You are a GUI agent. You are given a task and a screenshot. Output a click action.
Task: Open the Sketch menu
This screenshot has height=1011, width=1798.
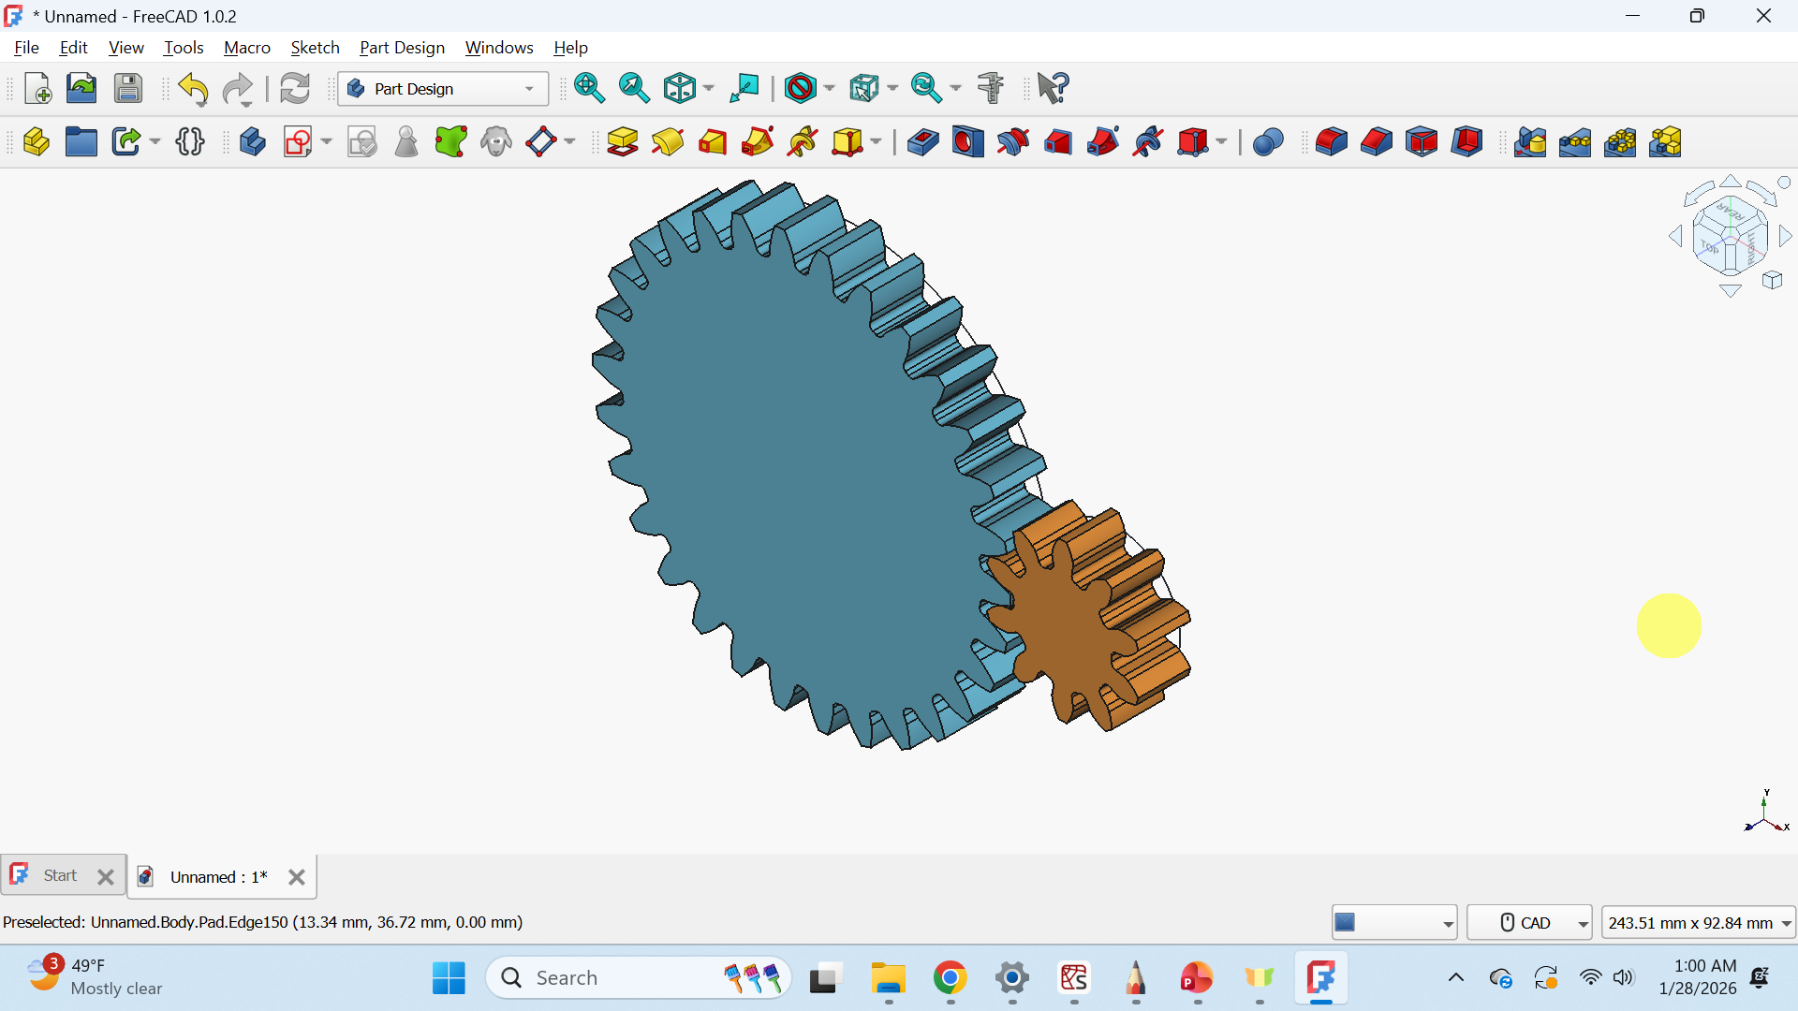coord(315,48)
